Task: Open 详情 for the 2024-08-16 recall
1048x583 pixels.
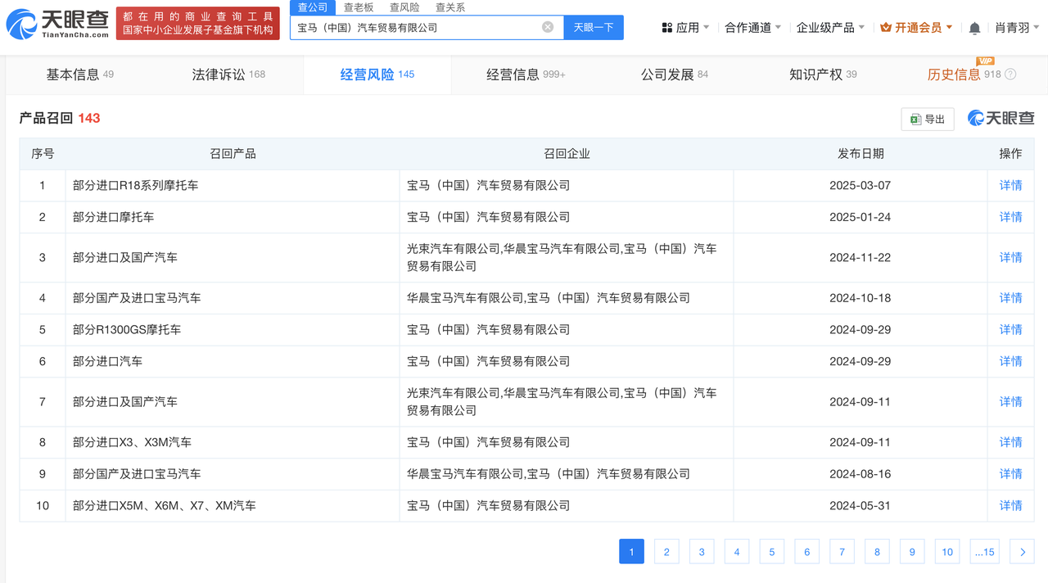Action: click(1010, 474)
